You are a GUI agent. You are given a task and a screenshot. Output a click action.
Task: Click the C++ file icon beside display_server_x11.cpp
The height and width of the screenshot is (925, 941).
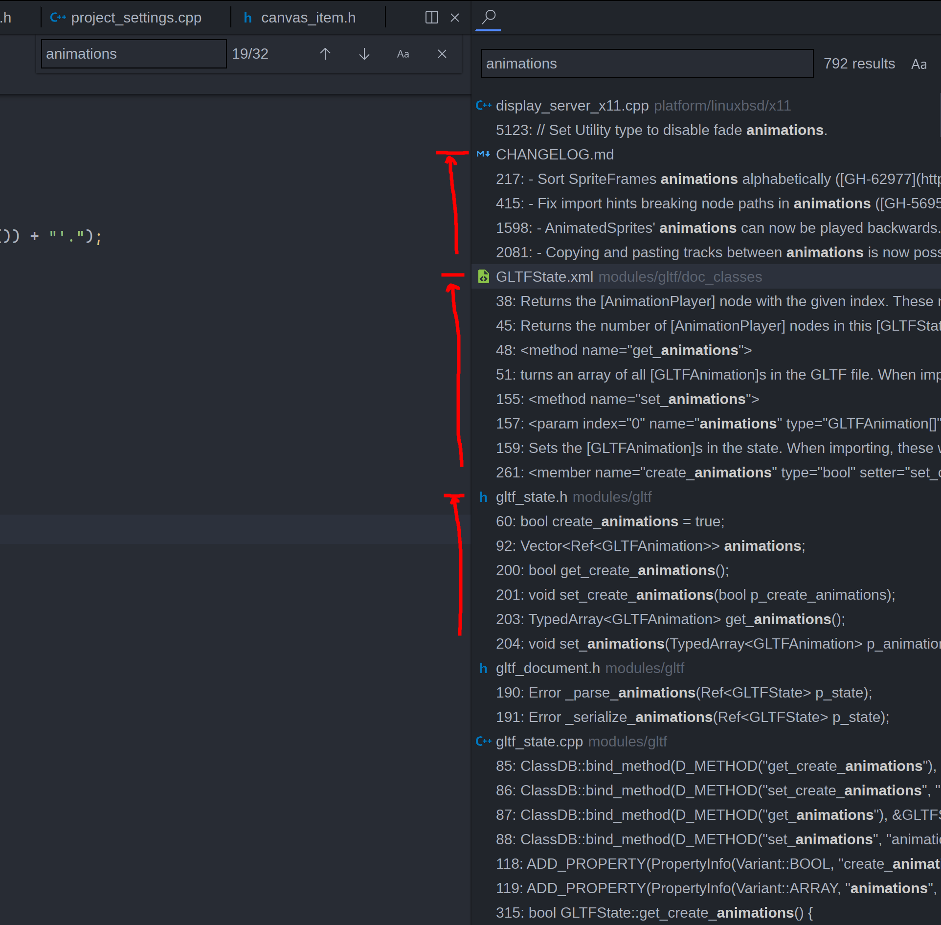pos(484,106)
